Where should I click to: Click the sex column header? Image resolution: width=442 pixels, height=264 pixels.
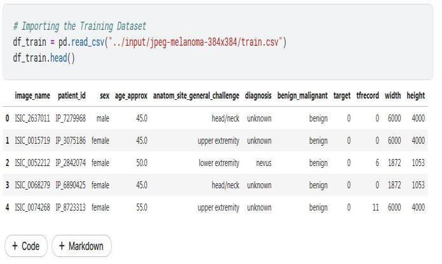(104, 95)
